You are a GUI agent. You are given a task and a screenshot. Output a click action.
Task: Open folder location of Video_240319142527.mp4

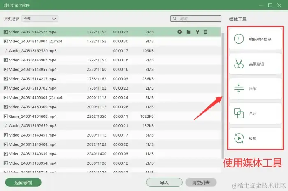[x=188, y=32]
